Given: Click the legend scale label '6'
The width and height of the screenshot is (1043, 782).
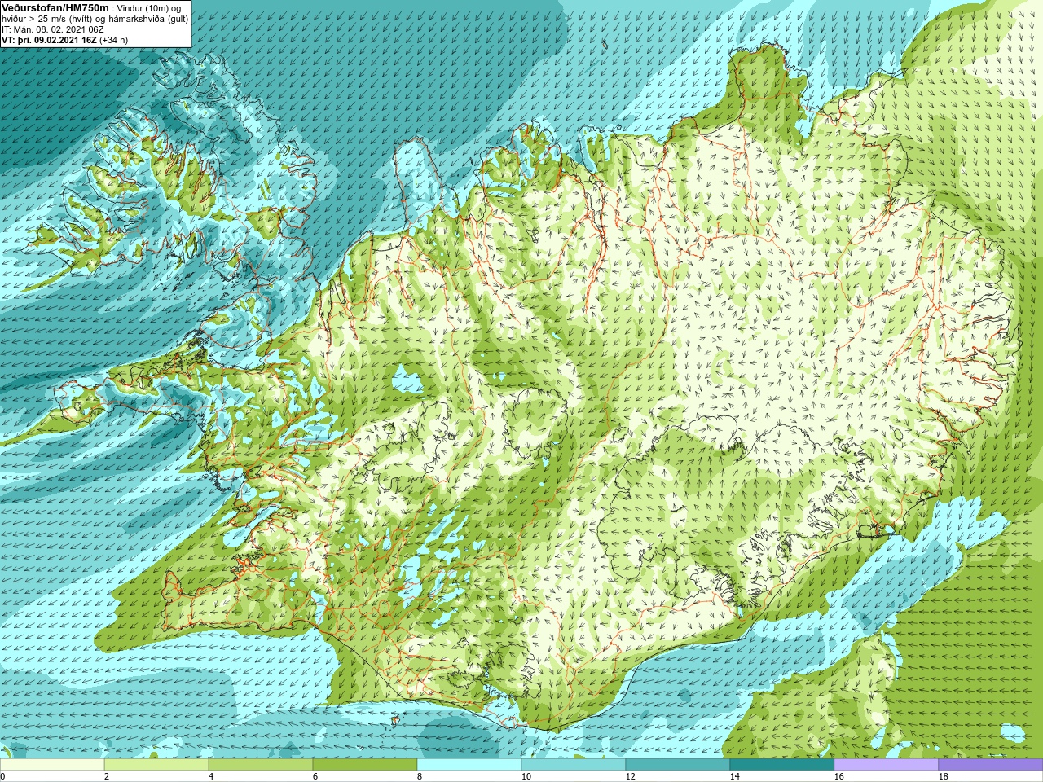Looking at the screenshot, I should click(315, 776).
